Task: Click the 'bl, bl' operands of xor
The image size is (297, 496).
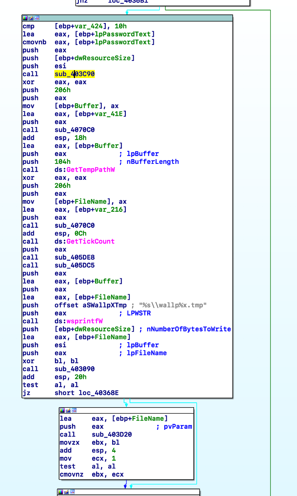Action: click(66, 361)
